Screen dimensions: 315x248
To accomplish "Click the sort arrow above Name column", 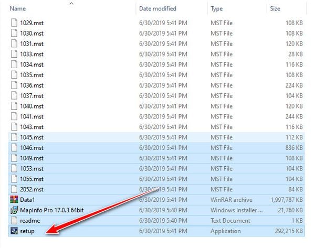I will tap(71, 3).
